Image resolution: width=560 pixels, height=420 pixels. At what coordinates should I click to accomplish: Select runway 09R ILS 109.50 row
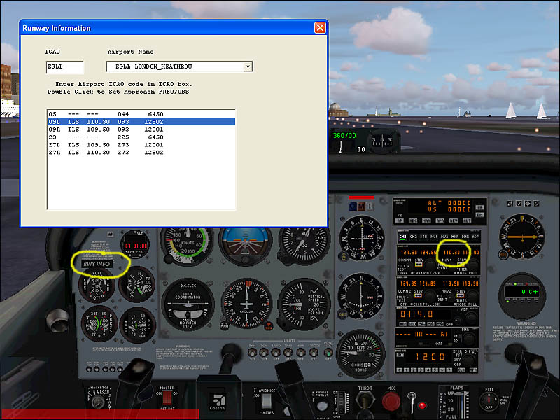pyautogui.click(x=141, y=129)
